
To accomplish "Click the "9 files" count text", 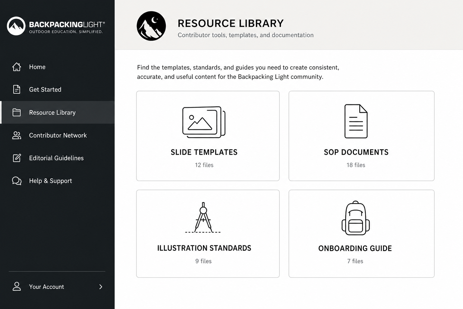I will click(203, 261).
